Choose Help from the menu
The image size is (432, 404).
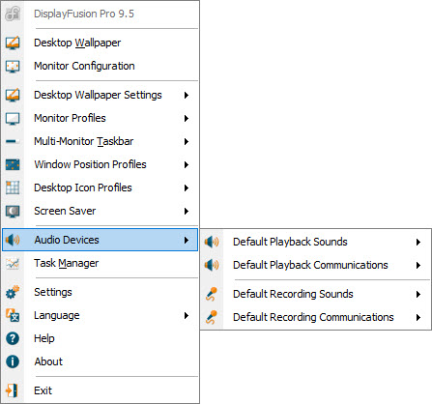pos(101,338)
